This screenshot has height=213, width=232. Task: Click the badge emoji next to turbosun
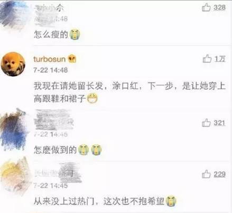click(x=72, y=59)
